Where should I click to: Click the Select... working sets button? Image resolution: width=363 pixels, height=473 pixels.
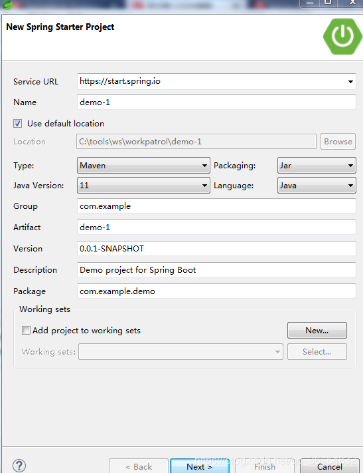point(317,352)
